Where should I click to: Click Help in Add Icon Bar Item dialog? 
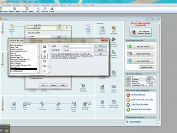tap(100, 54)
